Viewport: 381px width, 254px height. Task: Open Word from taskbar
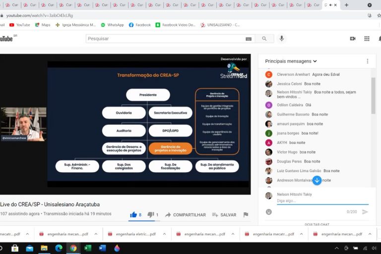tap(102, 248)
